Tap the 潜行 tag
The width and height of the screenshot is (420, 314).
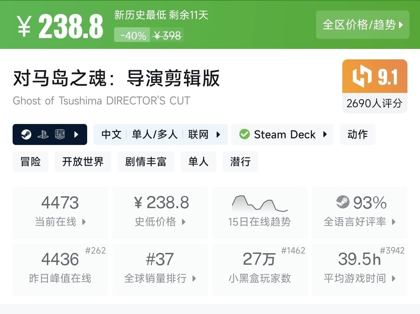coord(240,162)
